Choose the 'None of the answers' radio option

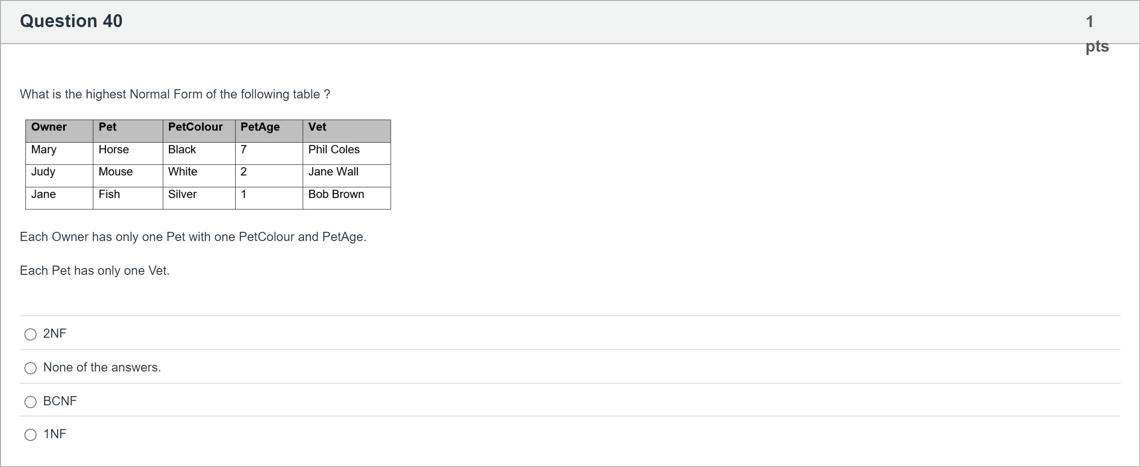coord(30,368)
